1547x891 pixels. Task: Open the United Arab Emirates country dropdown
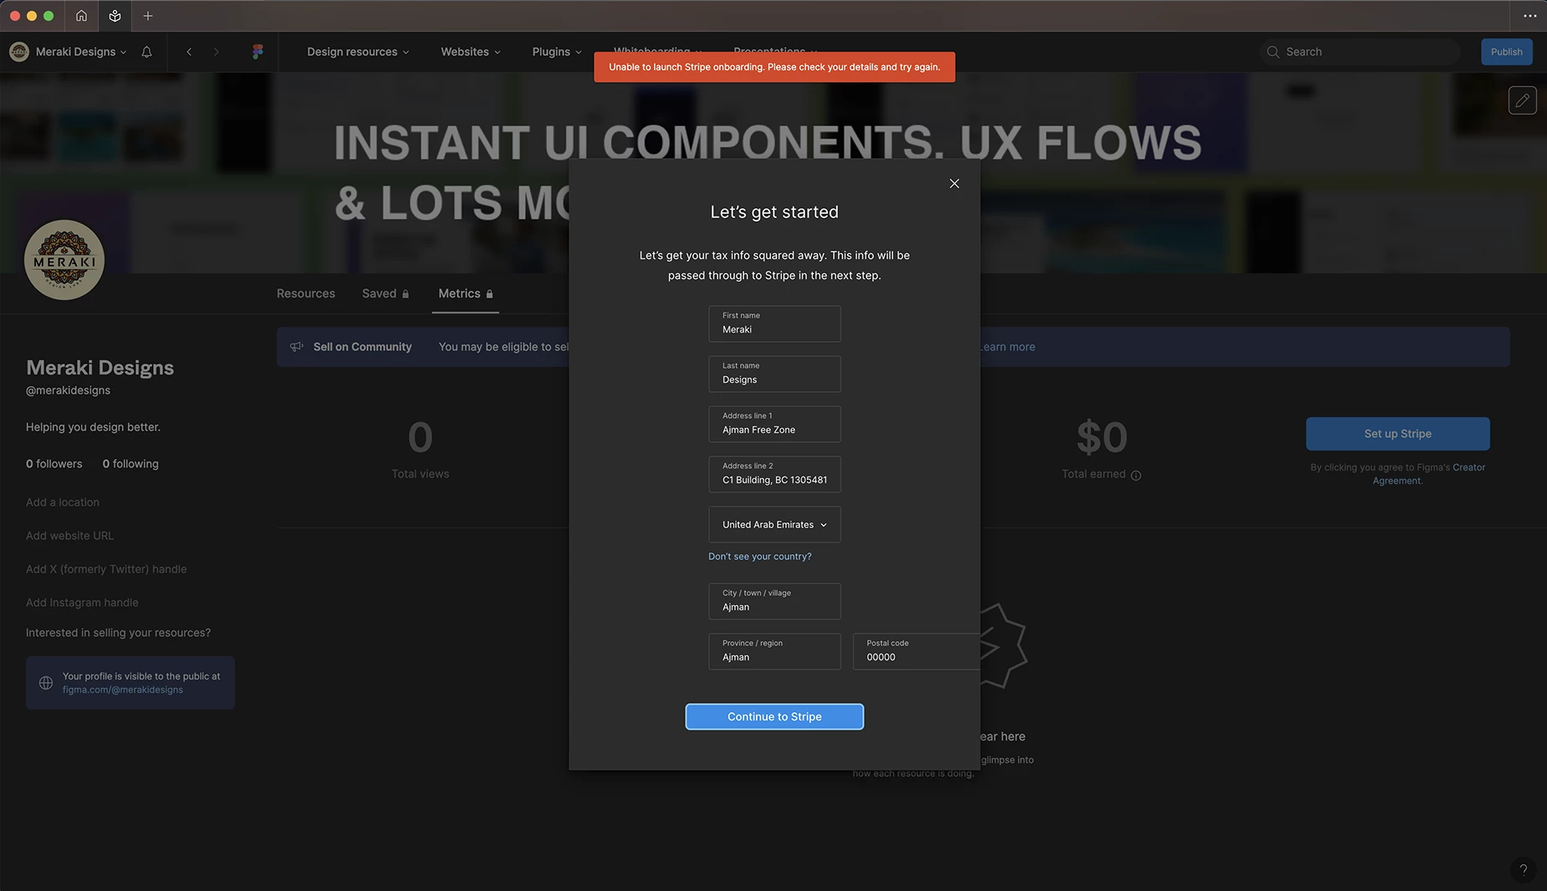click(774, 525)
